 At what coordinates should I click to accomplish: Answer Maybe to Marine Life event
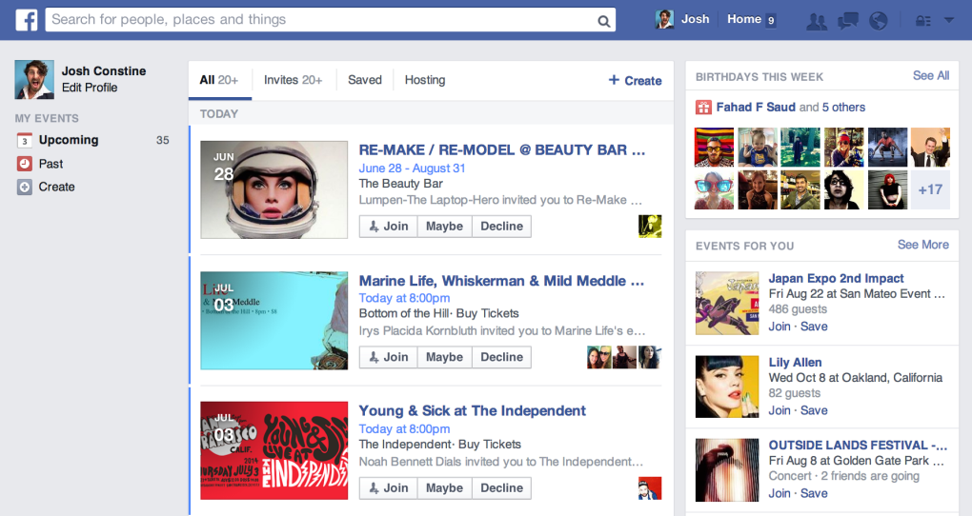[x=444, y=357]
